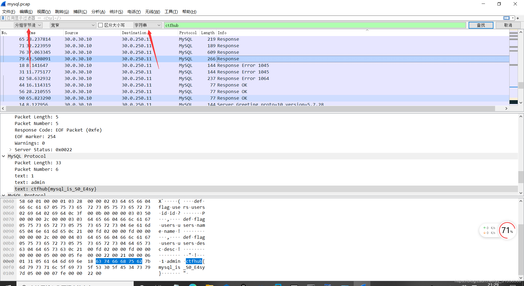This screenshot has height=286, width=524.
Task: Click the 查找 find button
Action: tap(481, 25)
